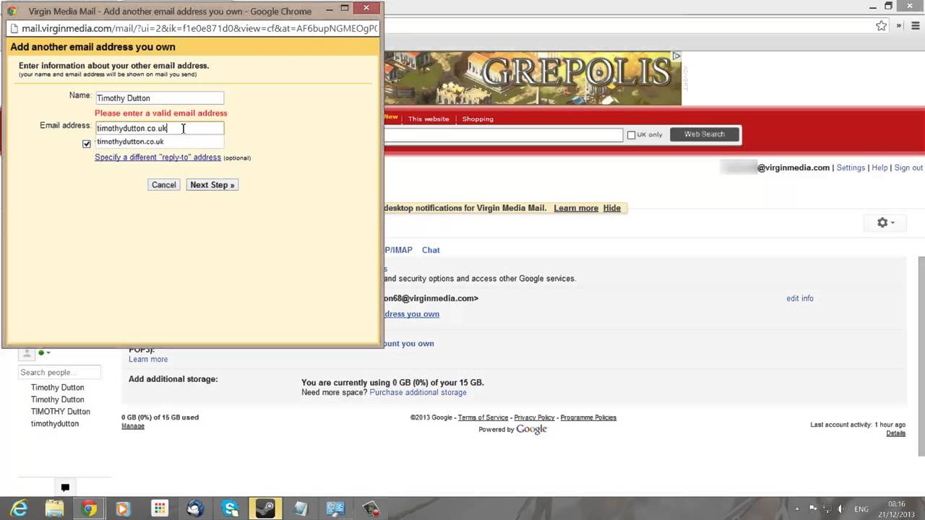
Task: Click the Cancel button in popup
Action: click(x=163, y=185)
